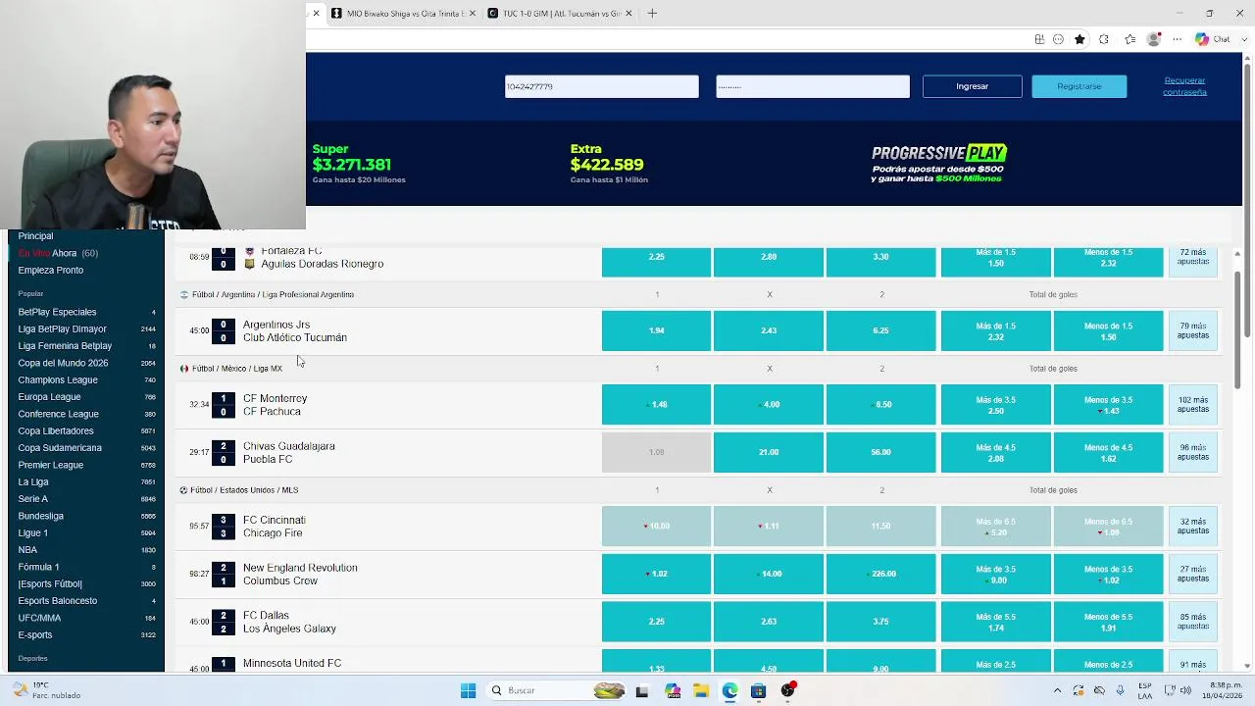The width and height of the screenshot is (1255, 706).
Task: Open the Copilot app on the taskbar
Action: [x=672, y=690]
